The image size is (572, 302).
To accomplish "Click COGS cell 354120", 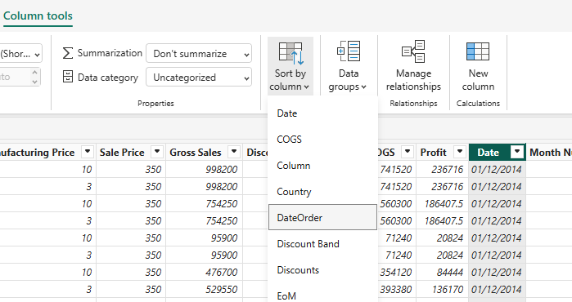I will (x=396, y=272).
